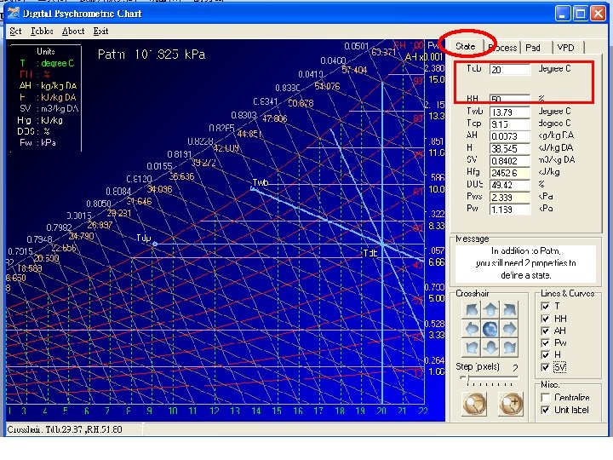Viewport: 613px width, 460px height.
Task: Open the About menu
Action: click(73, 32)
